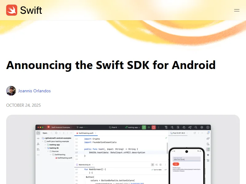Click the author avatar photo
This screenshot has height=184, width=246.
tap(11, 91)
